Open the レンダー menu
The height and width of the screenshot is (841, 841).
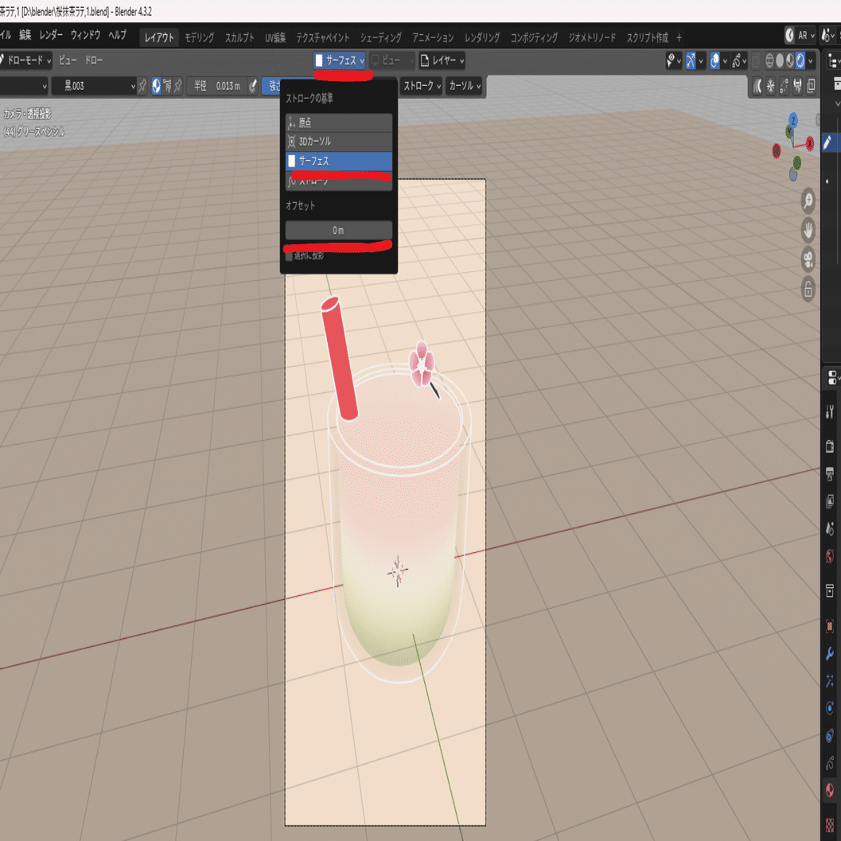pos(51,35)
